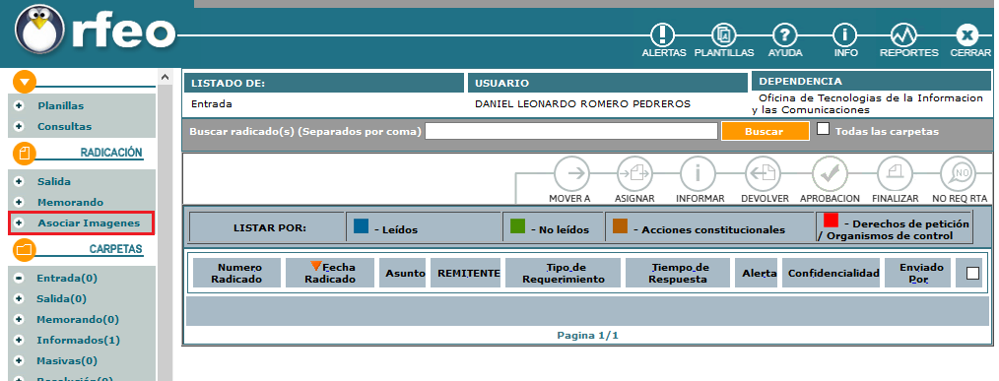Enable the Todas las carpetas checkbox
This screenshot has height=381, width=999.
pyautogui.click(x=824, y=129)
